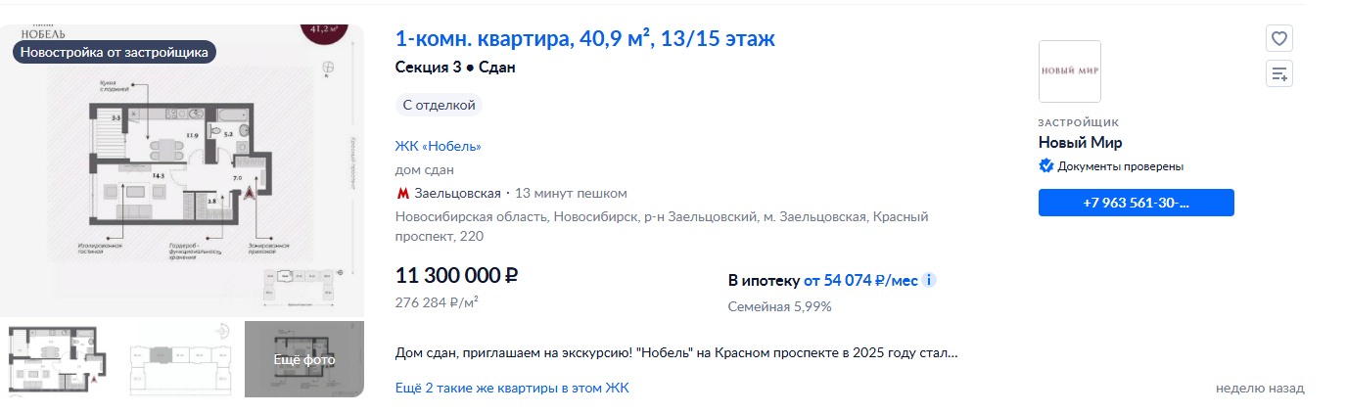Expand the truncated listing description text
Viewport: 1346px width, 414px height.
pos(676,352)
